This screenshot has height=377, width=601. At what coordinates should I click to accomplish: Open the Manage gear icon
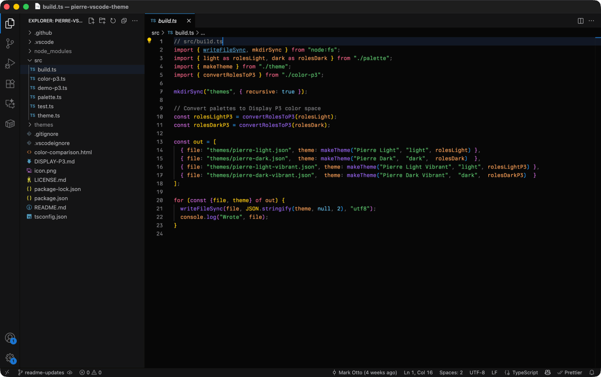coord(10,358)
